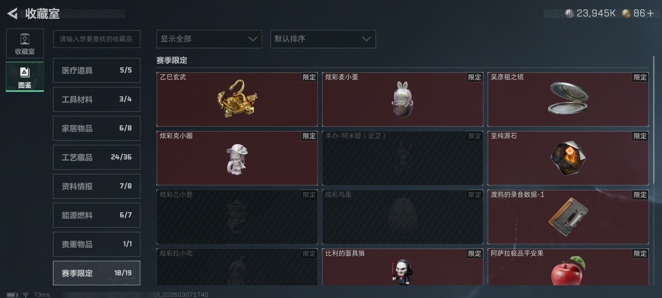Switch to the 工艺藏品 category

pyautogui.click(x=96, y=157)
